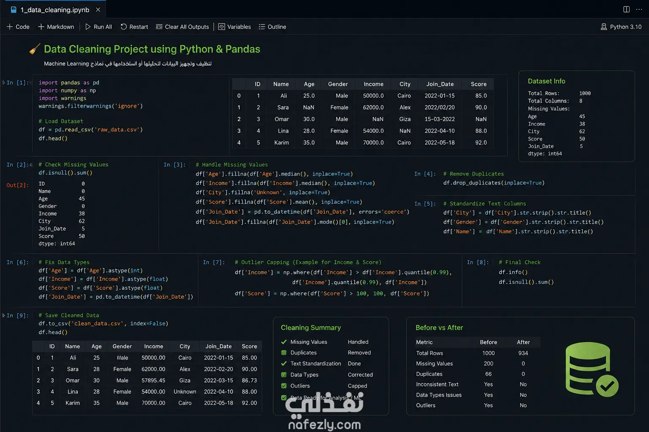Toggle the Data Types checkbox
This screenshot has width=649, height=432.
(284, 375)
